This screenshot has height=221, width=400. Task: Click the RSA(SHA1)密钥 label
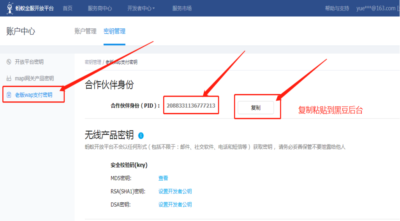128,191
